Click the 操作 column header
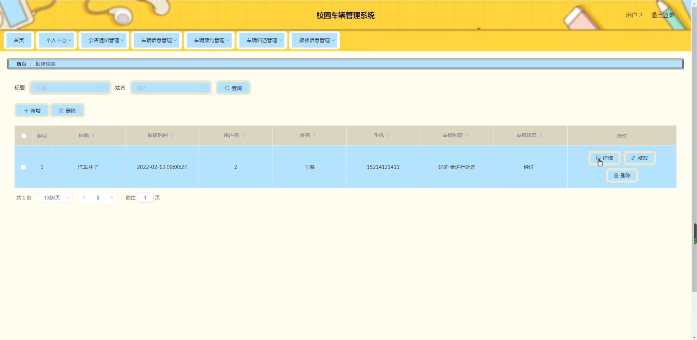The image size is (697, 340). [x=622, y=136]
